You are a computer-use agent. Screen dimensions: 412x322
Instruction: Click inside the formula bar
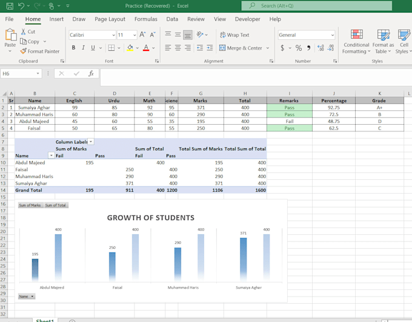coord(256,77)
